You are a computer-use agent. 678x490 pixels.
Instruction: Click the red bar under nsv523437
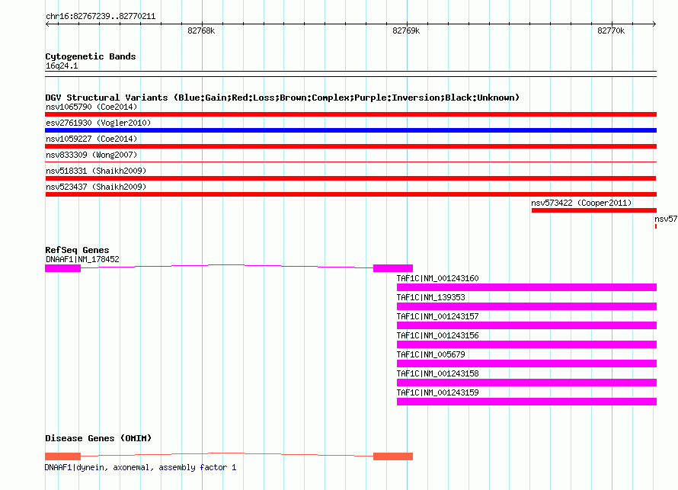350,194
